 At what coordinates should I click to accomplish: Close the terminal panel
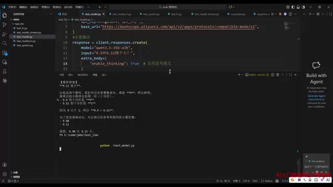[x=296, y=75]
